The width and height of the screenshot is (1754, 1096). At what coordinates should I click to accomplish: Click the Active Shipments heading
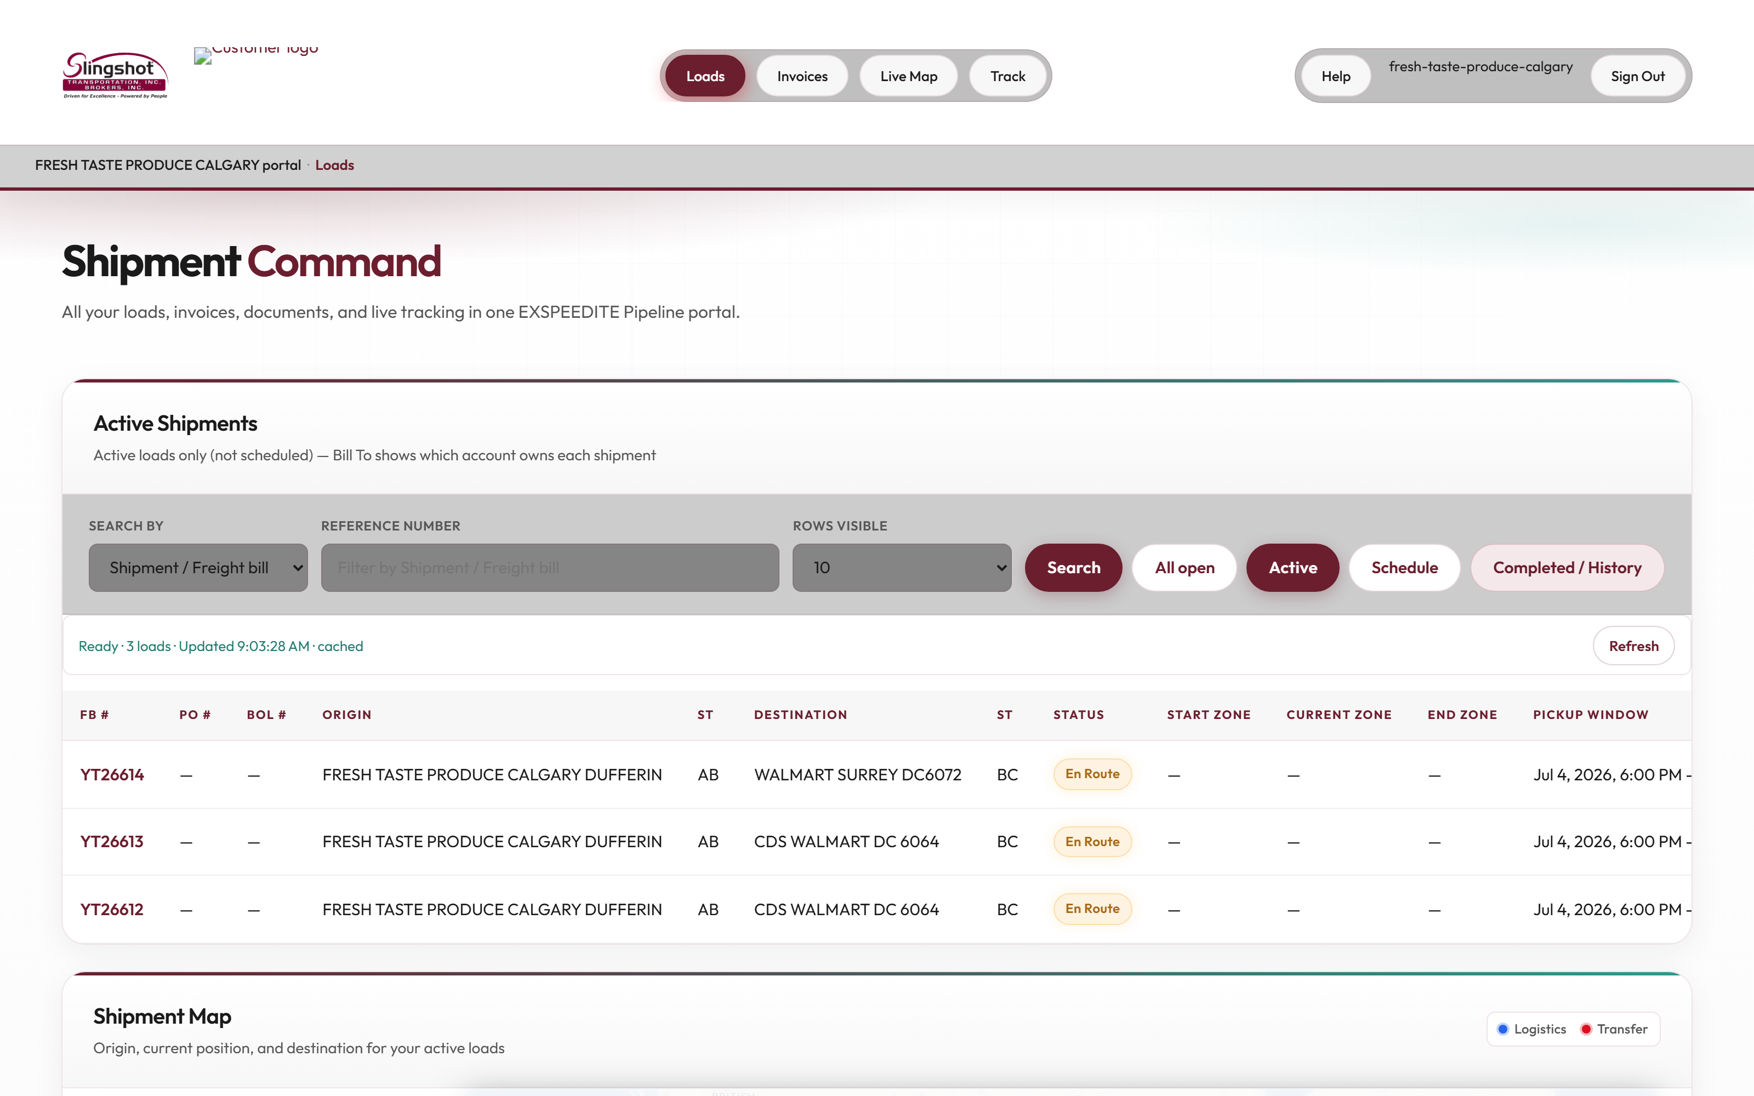point(175,423)
